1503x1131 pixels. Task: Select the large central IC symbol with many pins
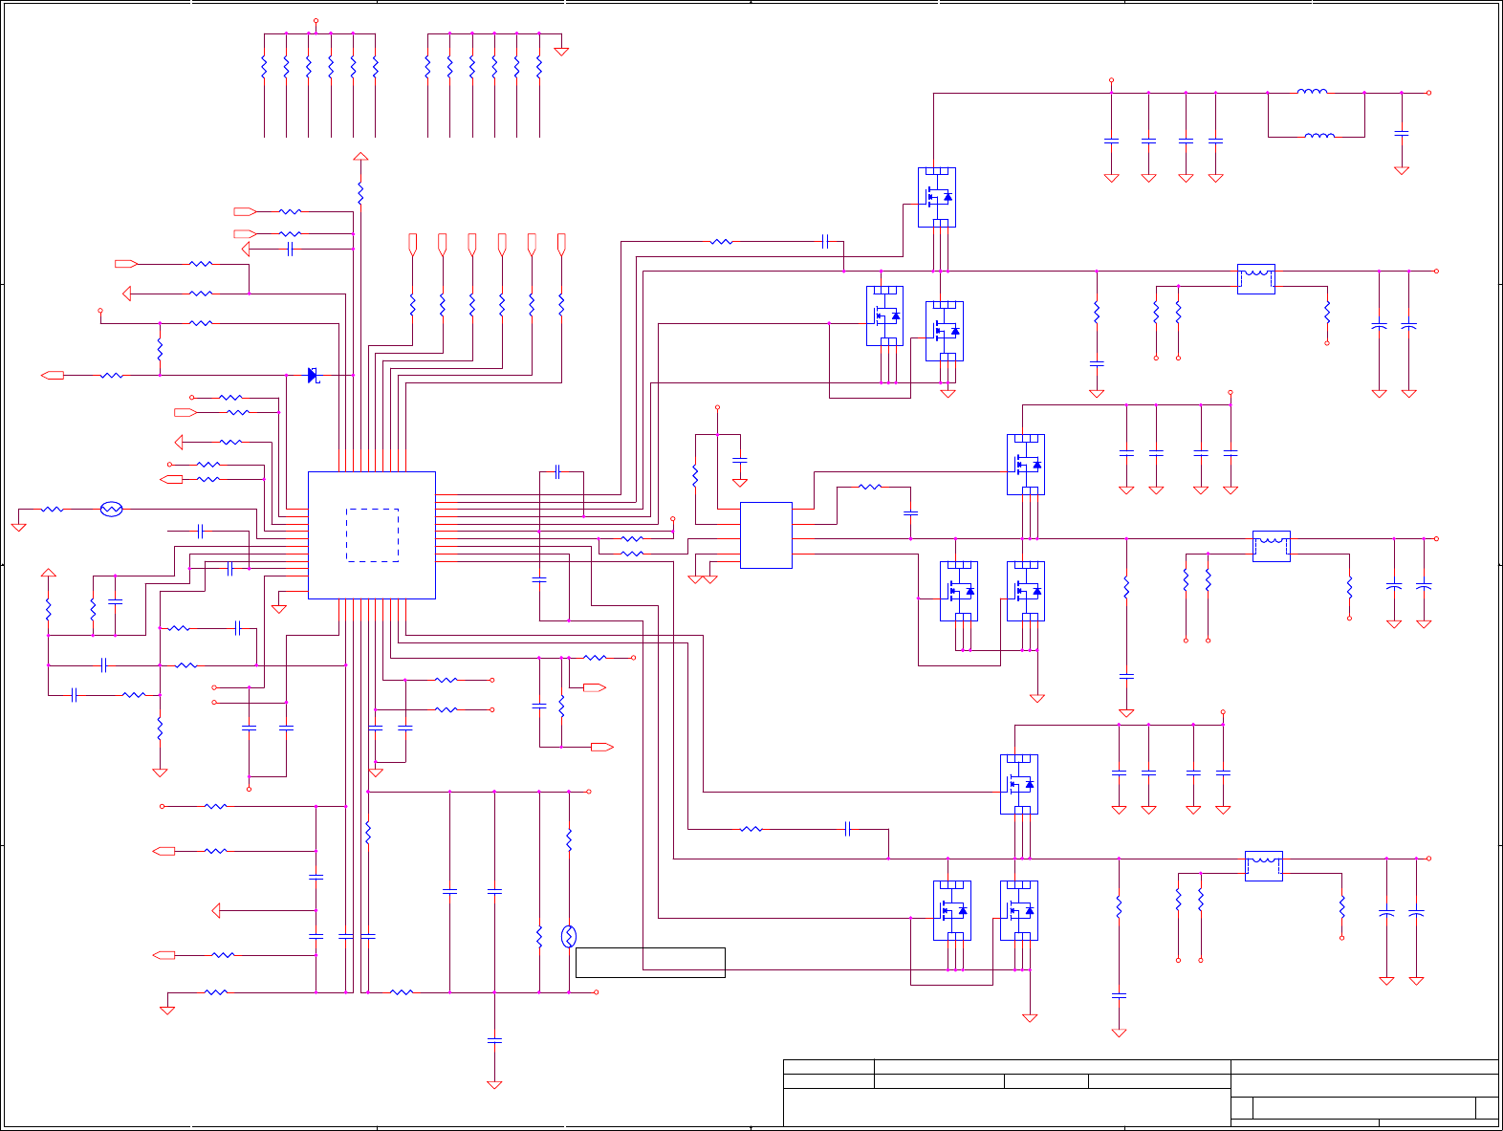372,535
